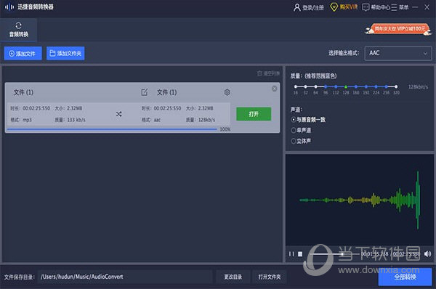
Task: Click the green 打开 button
Action: 254,114
